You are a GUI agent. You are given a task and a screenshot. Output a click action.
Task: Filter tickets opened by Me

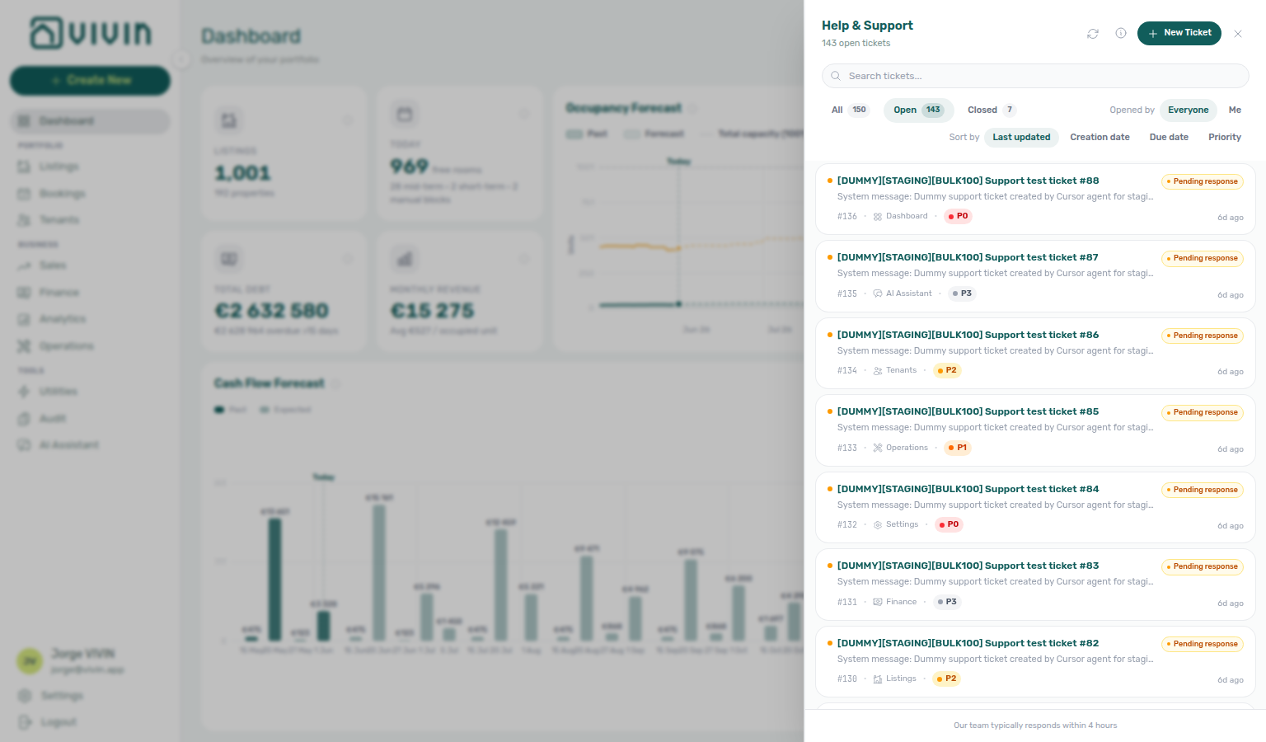(1235, 110)
